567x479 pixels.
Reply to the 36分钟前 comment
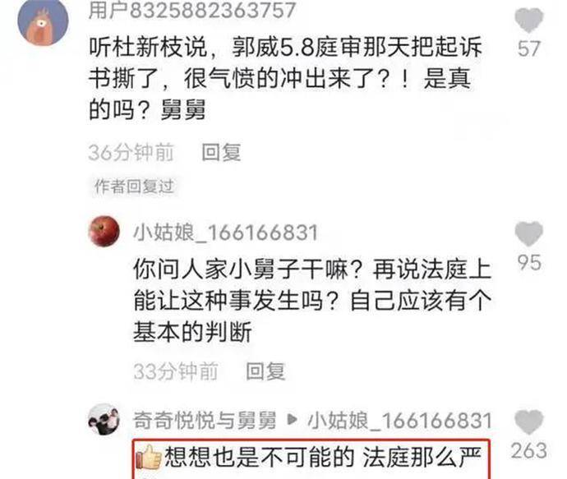pyautogui.click(x=221, y=153)
